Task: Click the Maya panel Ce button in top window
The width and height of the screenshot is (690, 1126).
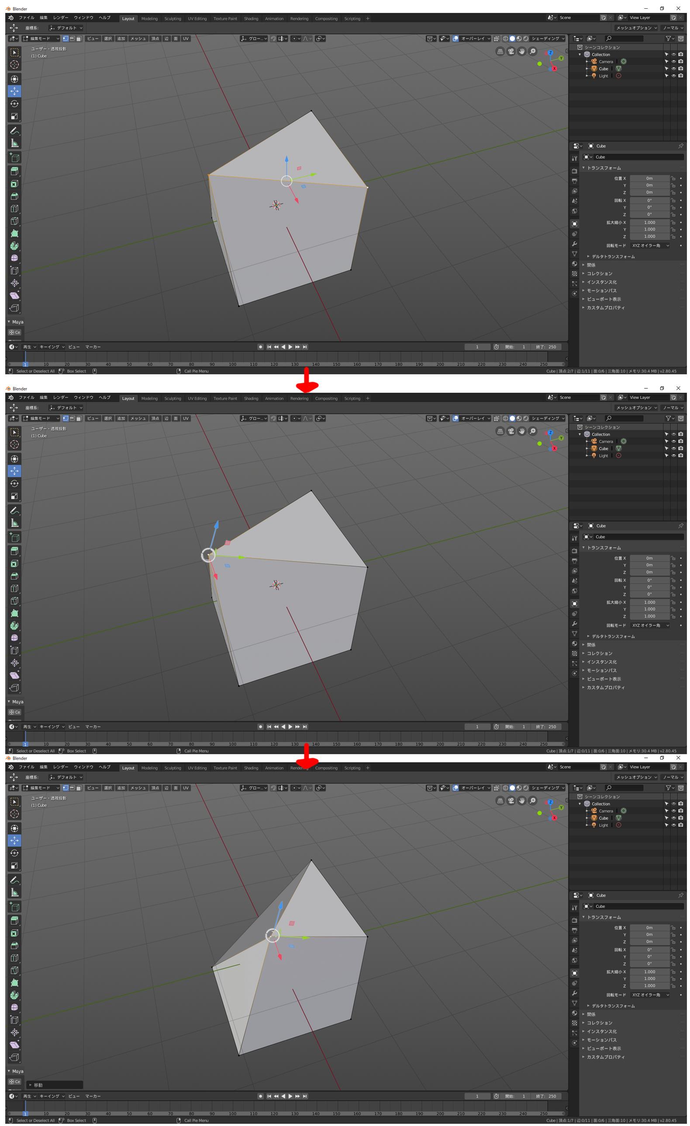Action: [x=14, y=332]
